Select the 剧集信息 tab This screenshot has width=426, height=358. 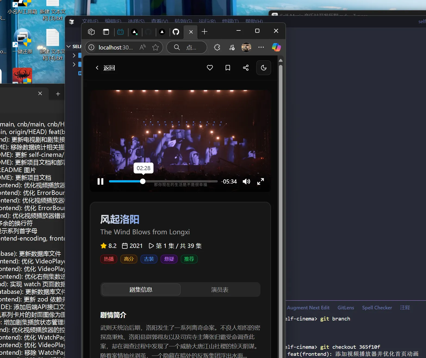(x=141, y=290)
